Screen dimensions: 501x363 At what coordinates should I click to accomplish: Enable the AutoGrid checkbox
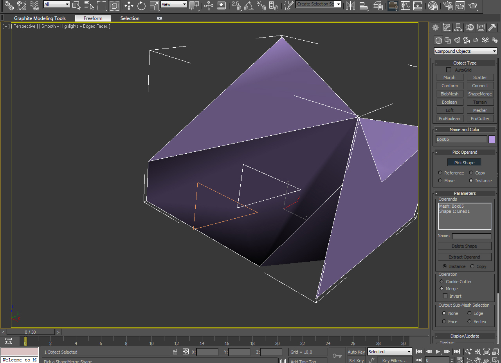tap(449, 70)
